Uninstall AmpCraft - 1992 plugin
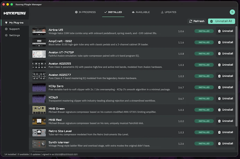The image size is (240, 159). tap(226, 42)
